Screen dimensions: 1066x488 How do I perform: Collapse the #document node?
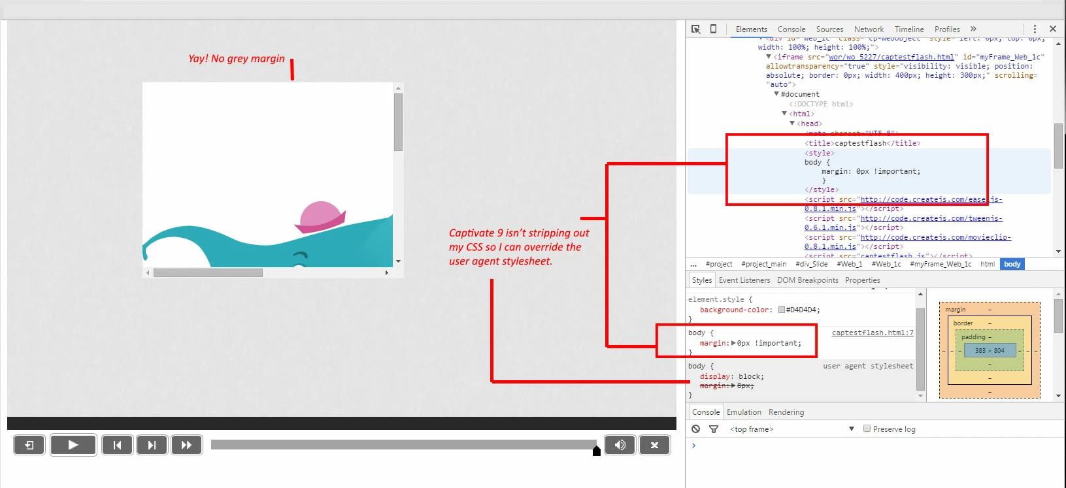(776, 94)
